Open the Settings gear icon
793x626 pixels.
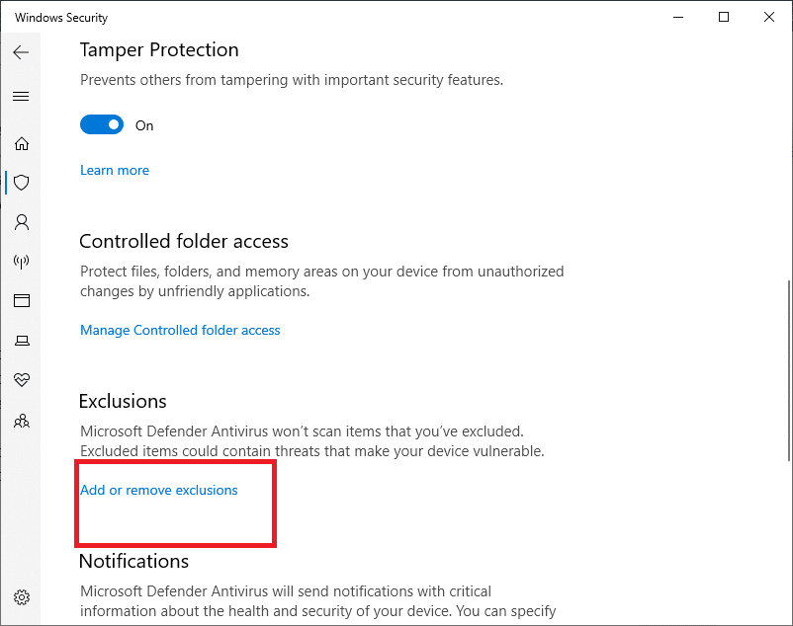(x=21, y=597)
